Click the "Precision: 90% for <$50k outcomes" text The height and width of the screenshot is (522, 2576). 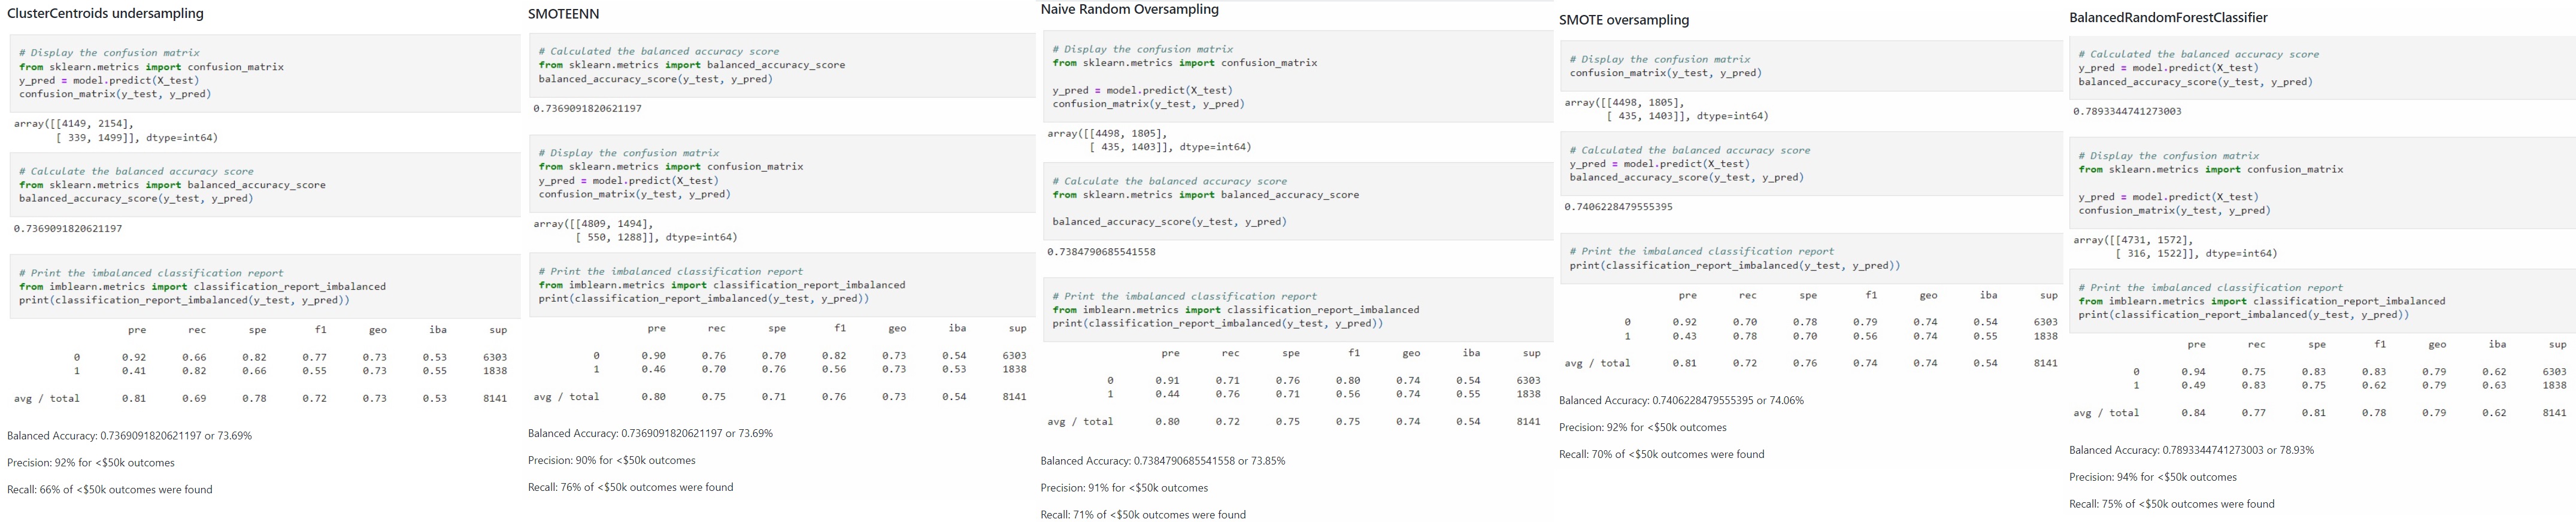click(x=612, y=461)
